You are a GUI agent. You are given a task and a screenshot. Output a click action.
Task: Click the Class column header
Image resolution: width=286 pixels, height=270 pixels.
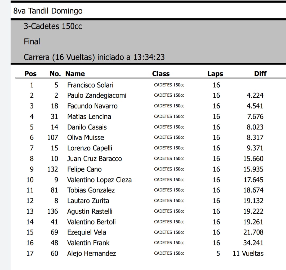coord(161,74)
